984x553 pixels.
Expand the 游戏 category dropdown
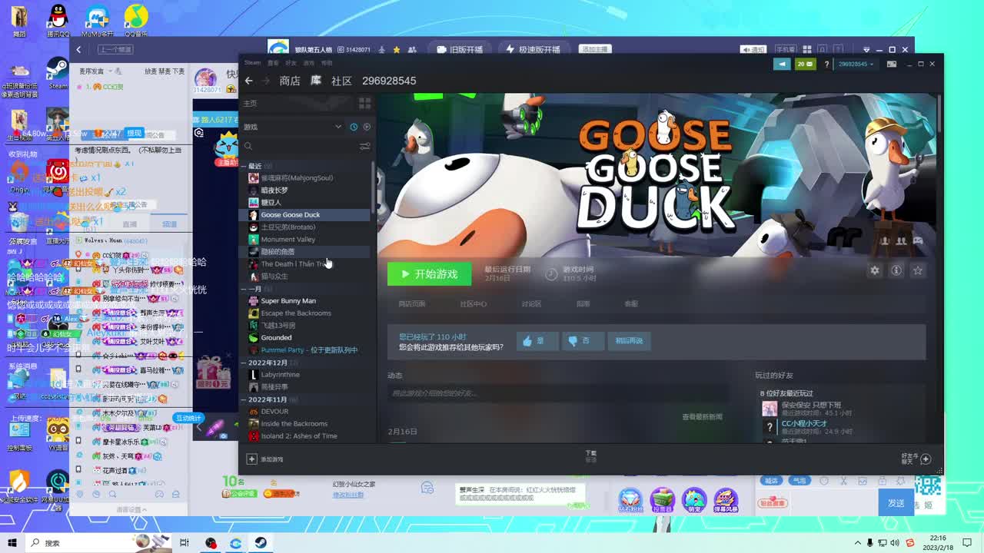tap(337, 127)
